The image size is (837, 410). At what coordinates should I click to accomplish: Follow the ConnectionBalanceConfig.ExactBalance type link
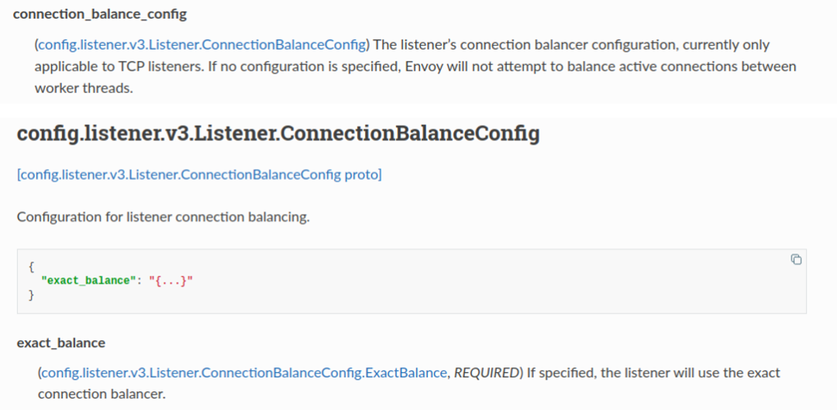pyautogui.click(x=244, y=373)
